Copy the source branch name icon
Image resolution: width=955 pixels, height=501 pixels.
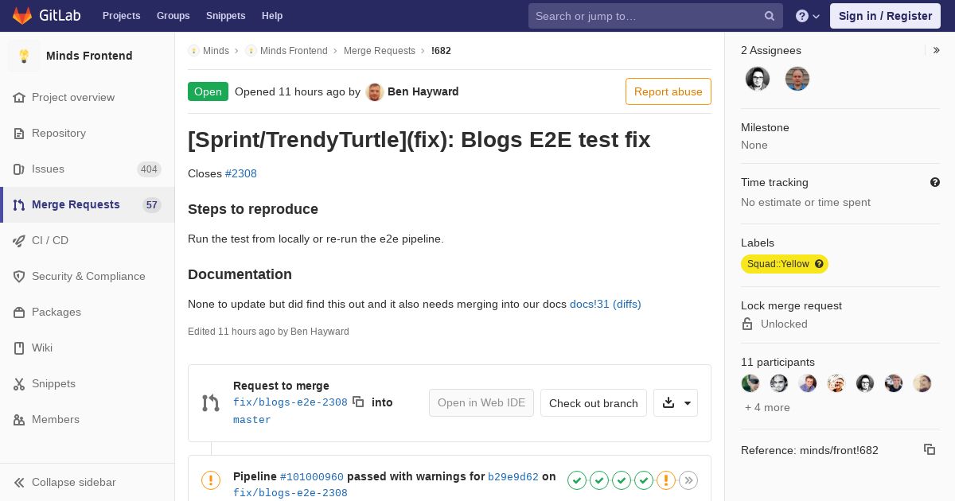pos(358,402)
